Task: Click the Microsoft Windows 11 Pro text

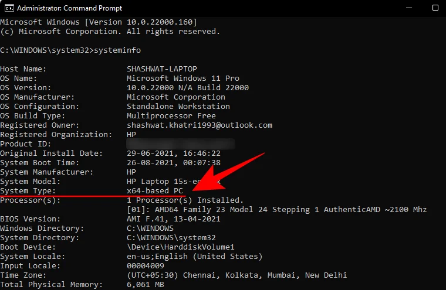Action: pos(183,79)
